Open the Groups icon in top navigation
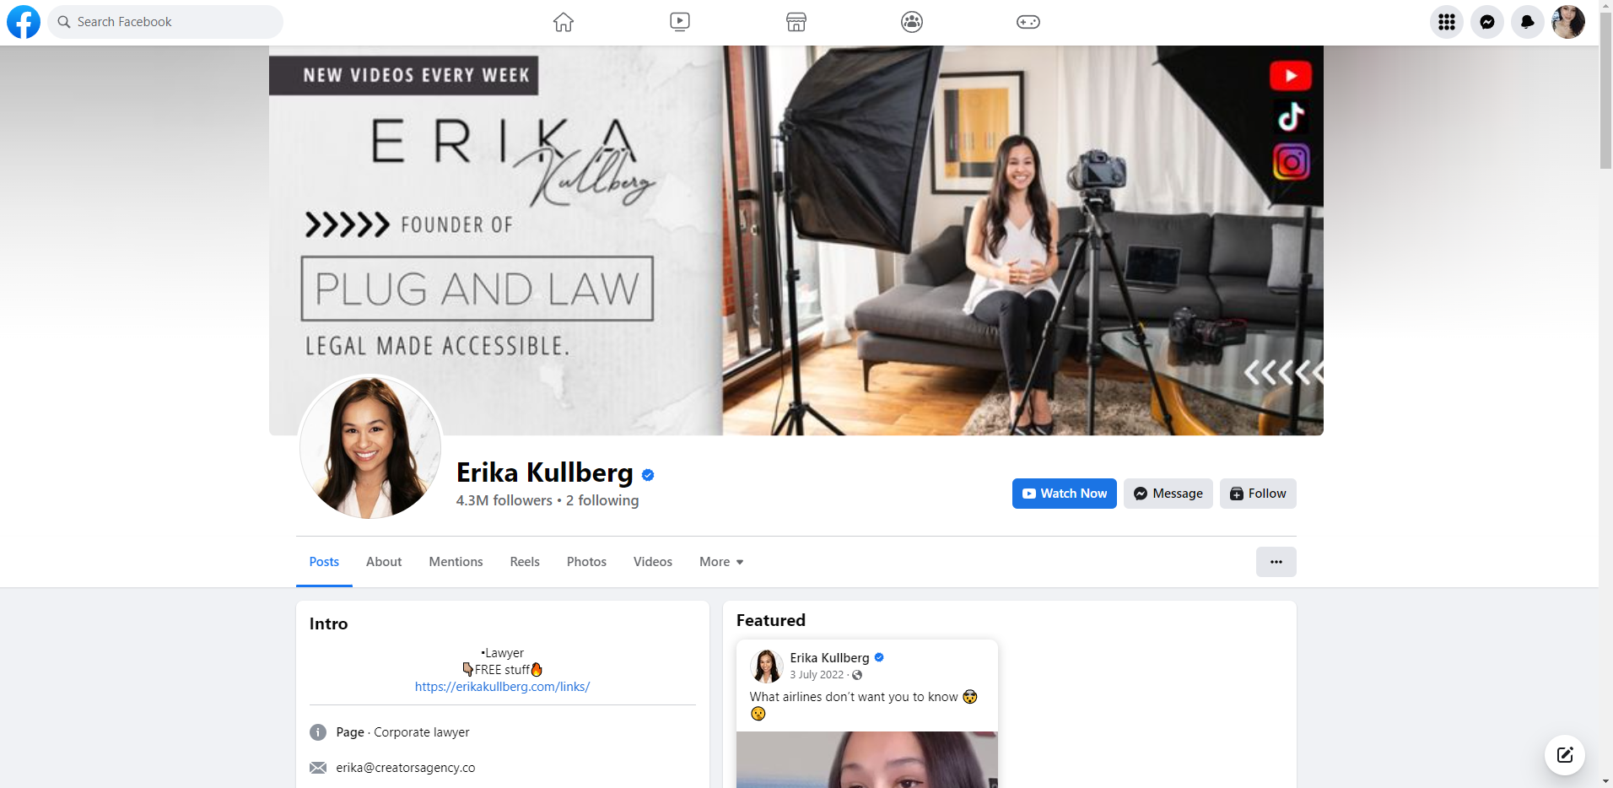 [x=912, y=22]
